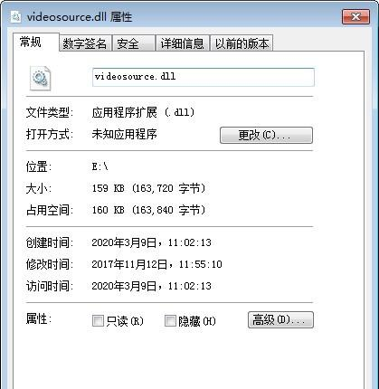
Task: Toggle the 隐藏 (hidden) checkbox
Action: pyautogui.click(x=170, y=321)
